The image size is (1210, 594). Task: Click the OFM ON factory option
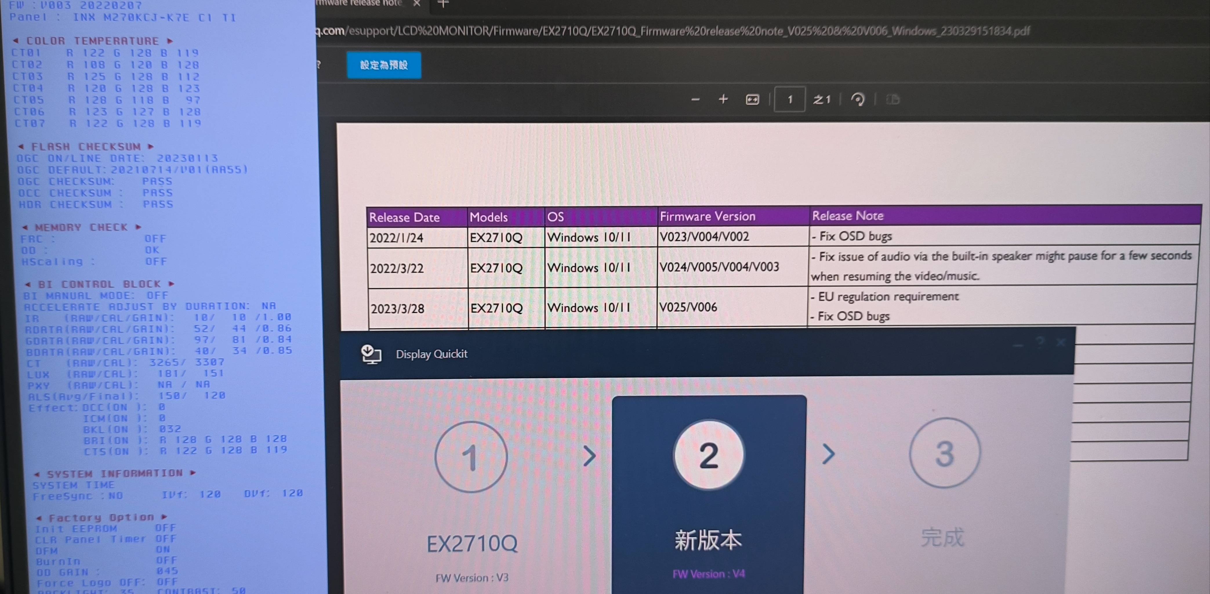(103, 550)
